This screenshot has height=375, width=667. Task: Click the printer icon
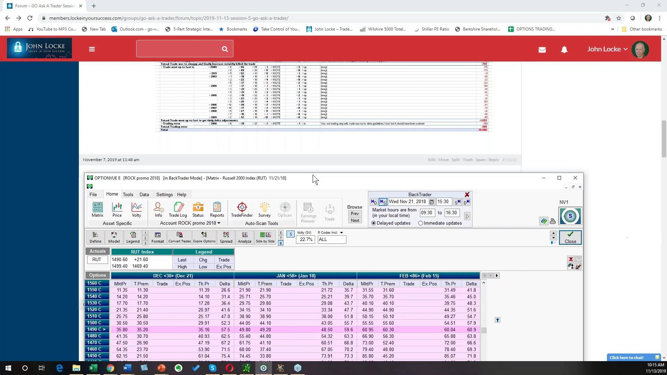tap(553, 221)
